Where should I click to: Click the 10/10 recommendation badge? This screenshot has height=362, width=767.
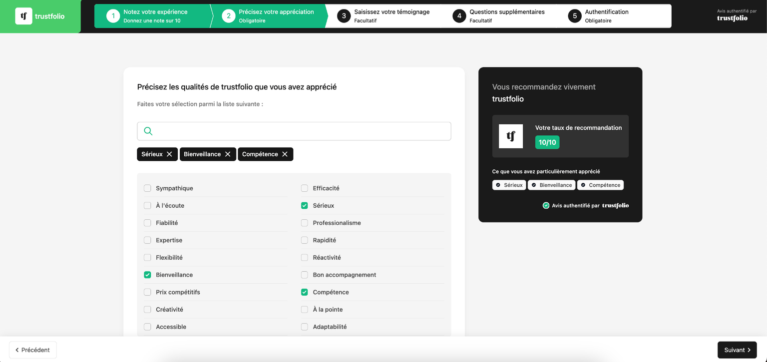point(547,142)
